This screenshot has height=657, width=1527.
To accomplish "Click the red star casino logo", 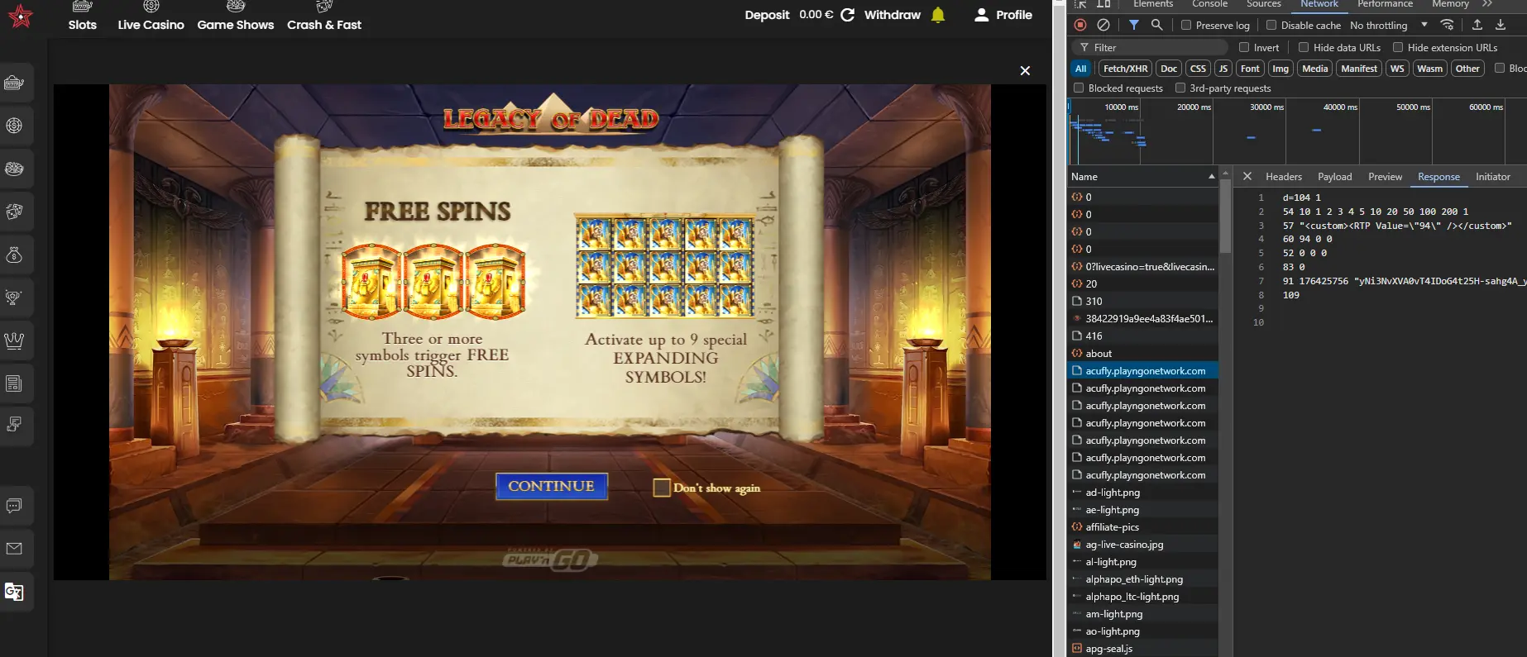I will pyautogui.click(x=21, y=16).
